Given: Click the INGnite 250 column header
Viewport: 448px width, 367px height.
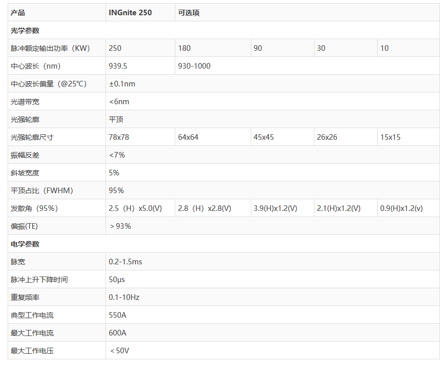Looking at the screenshot, I should [130, 13].
